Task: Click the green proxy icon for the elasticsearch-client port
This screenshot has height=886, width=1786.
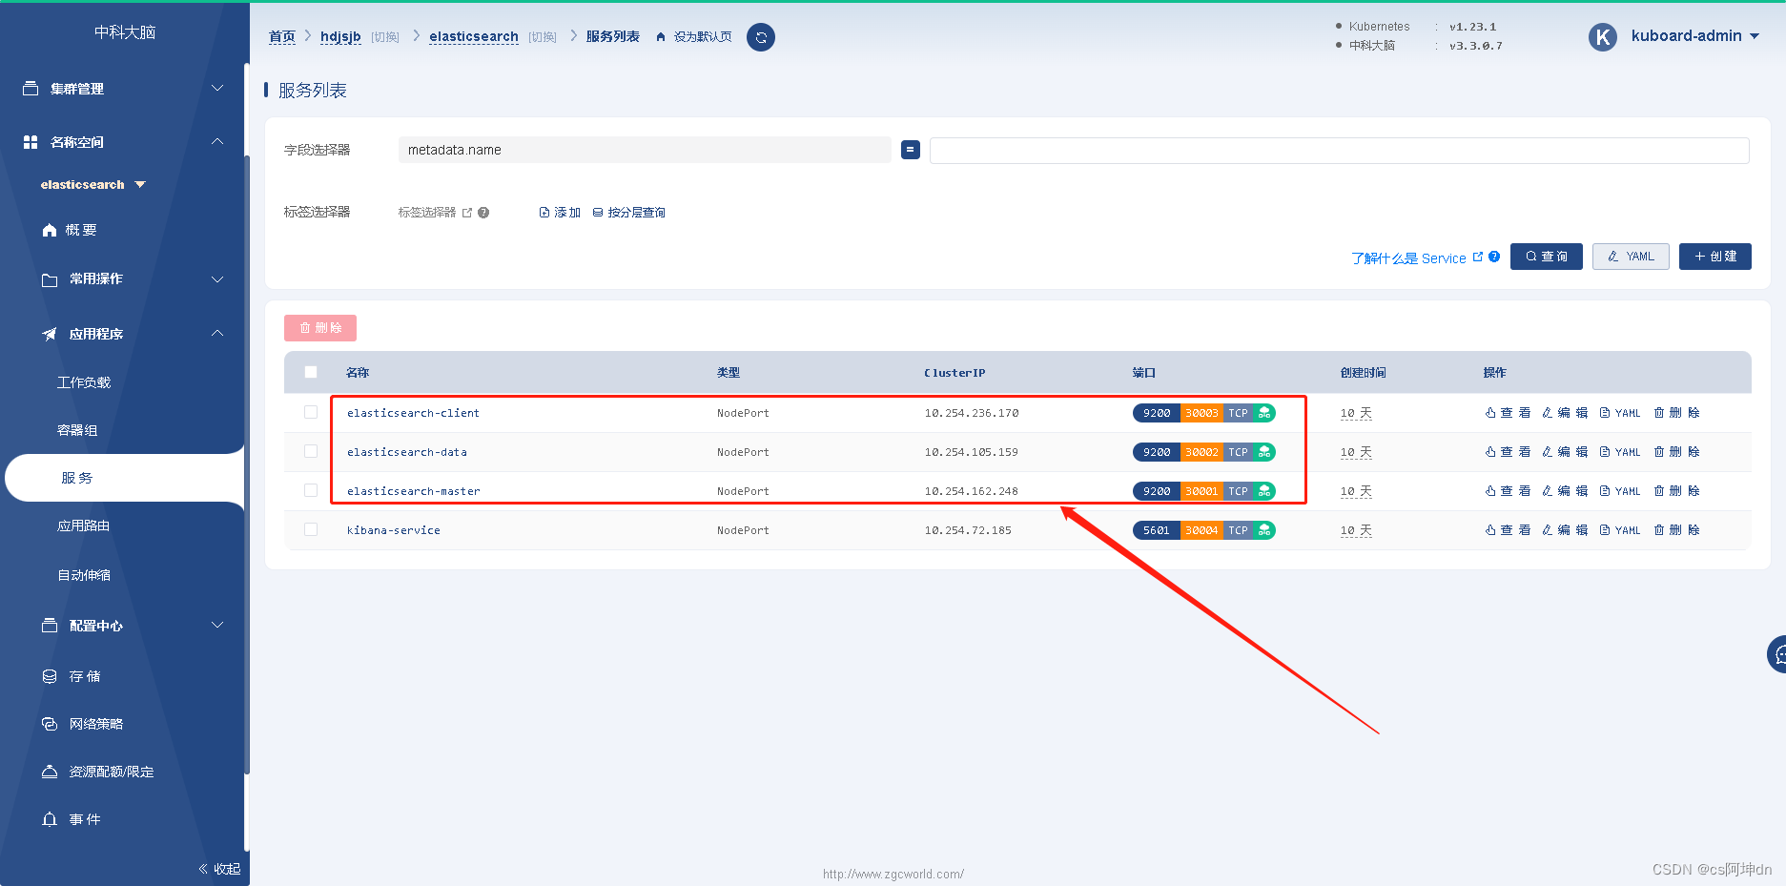Action: 1264,413
